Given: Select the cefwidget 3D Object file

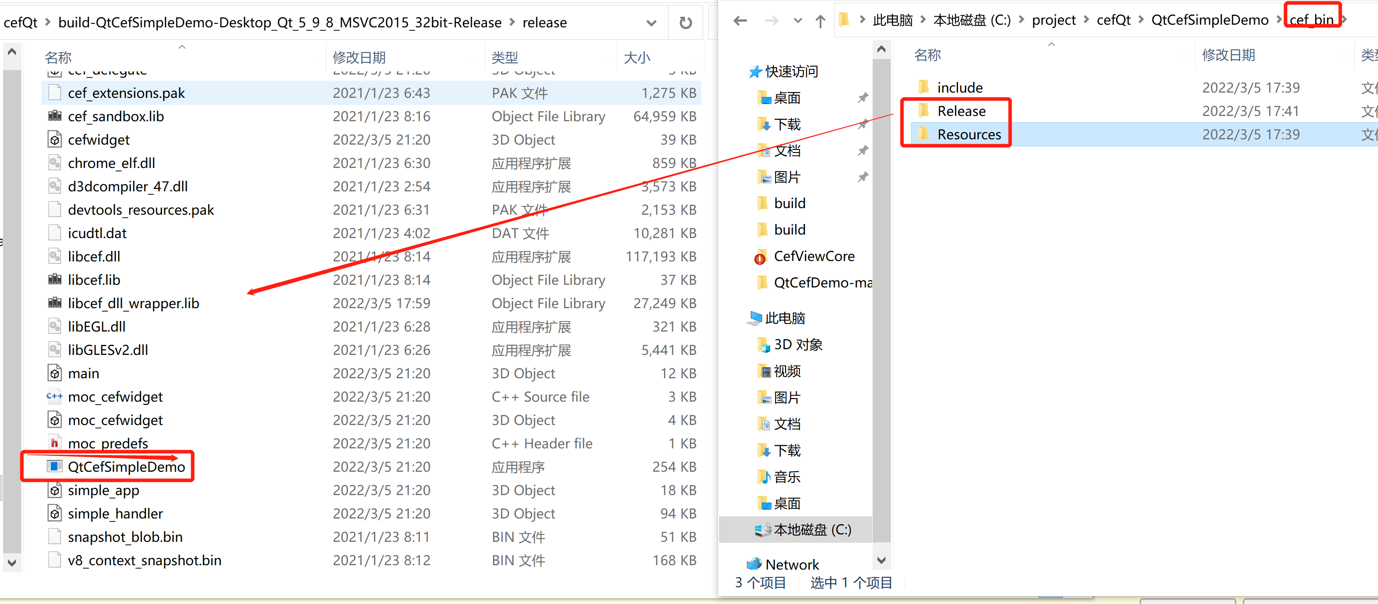Looking at the screenshot, I should [x=98, y=139].
